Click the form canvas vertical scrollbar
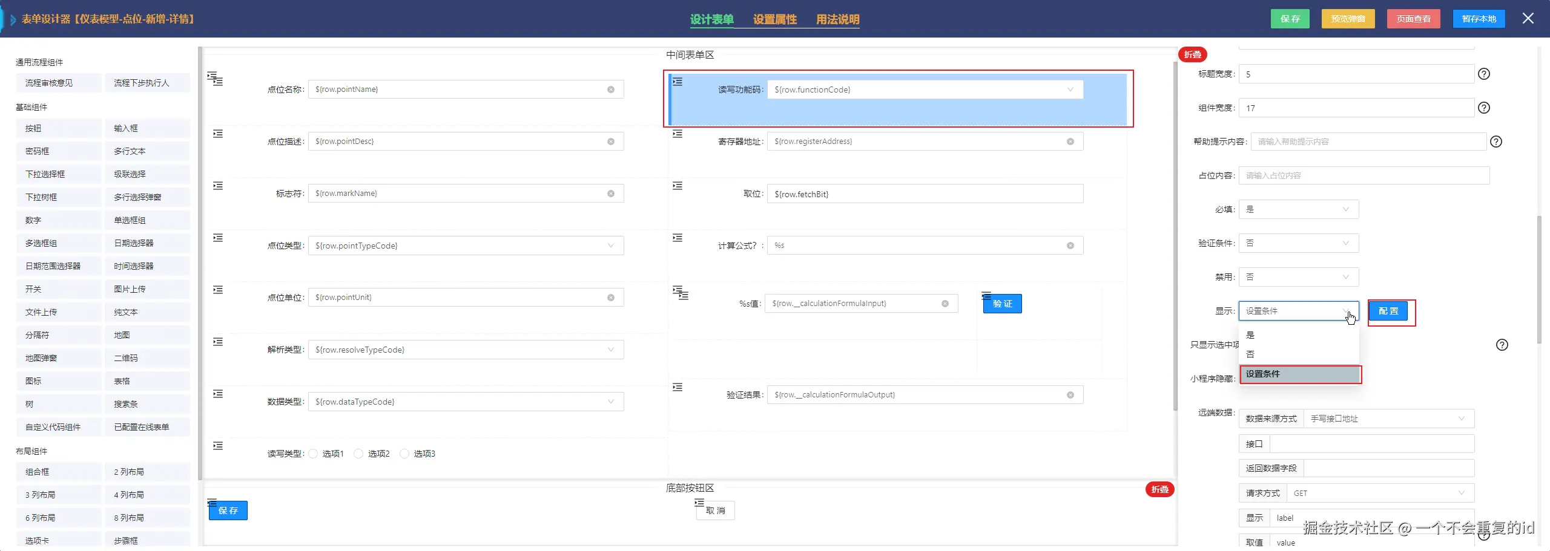Image resolution: width=1550 pixels, height=551 pixels. tap(1175, 236)
